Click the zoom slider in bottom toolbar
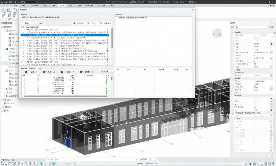The image size is (276, 166). (68, 163)
